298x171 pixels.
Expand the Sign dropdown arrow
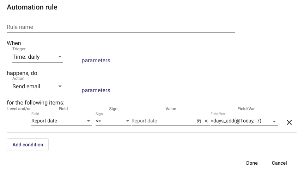click(128, 121)
